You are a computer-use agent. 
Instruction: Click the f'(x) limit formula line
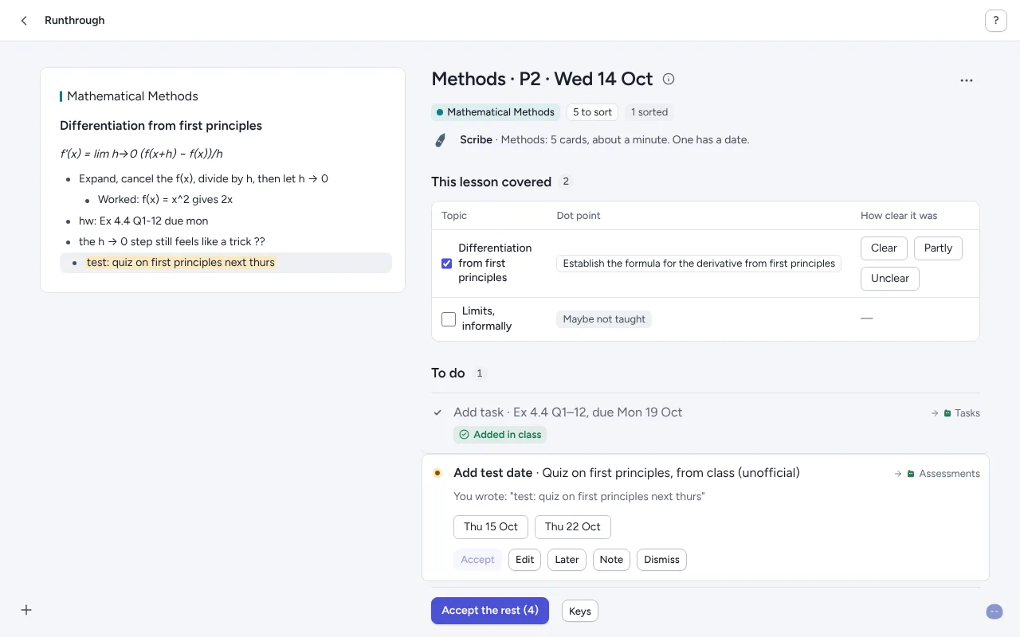(x=141, y=154)
